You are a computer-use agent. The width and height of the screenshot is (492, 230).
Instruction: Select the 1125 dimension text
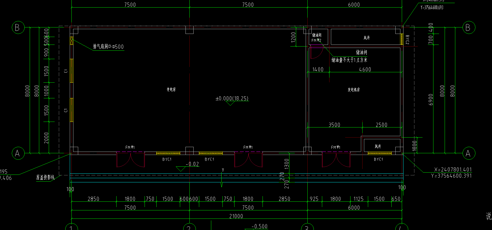[358, 199]
